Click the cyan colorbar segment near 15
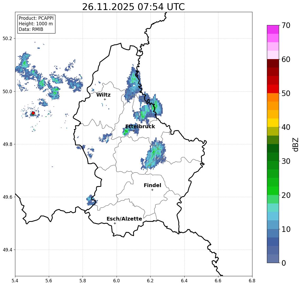Image resolution: width=302 pixels, height=286 pixels. point(273,216)
